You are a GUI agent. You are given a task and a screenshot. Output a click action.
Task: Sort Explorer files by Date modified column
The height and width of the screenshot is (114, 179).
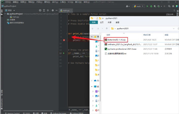pos(147,35)
